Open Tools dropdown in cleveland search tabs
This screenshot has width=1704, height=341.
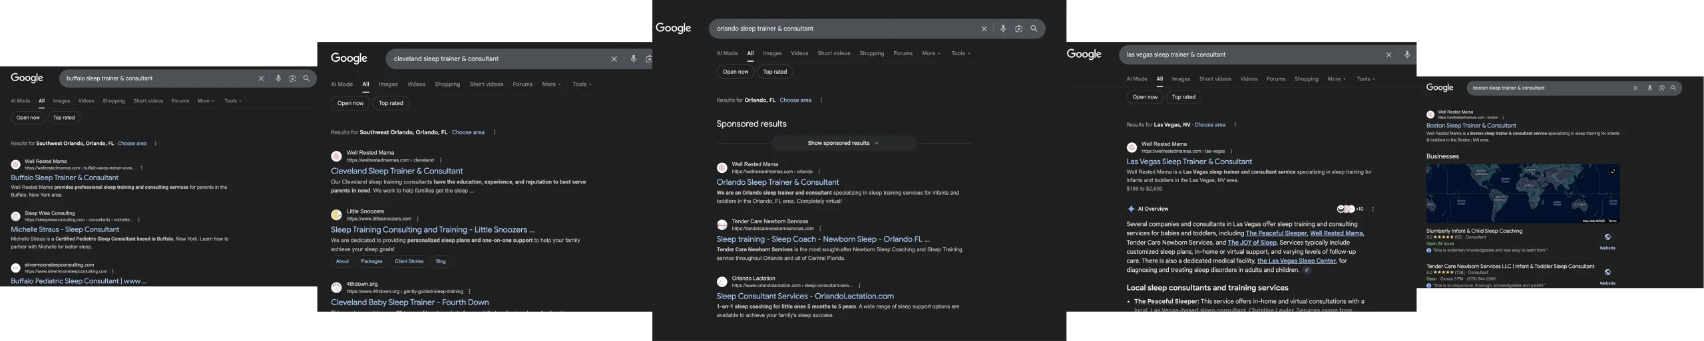point(582,84)
